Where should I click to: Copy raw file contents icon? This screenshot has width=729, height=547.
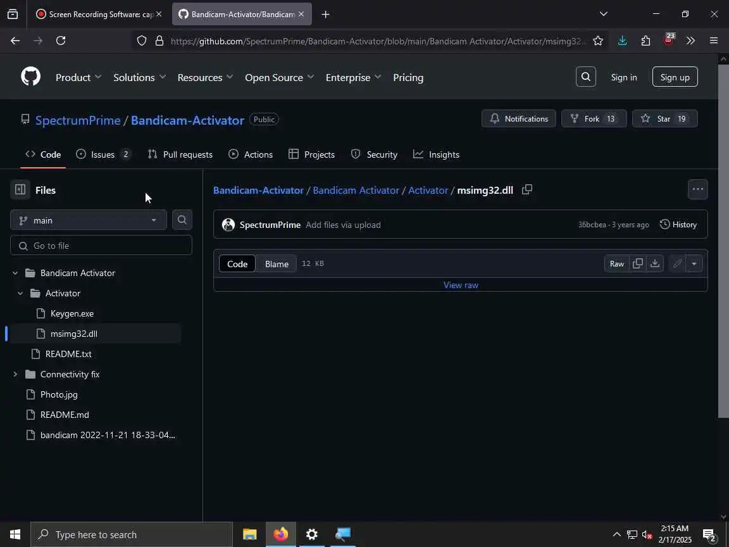click(x=638, y=264)
